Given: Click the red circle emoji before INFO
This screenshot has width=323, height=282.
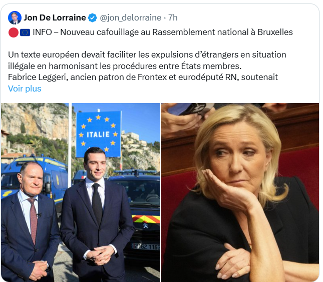Looking at the screenshot, I should pyautogui.click(x=14, y=32).
